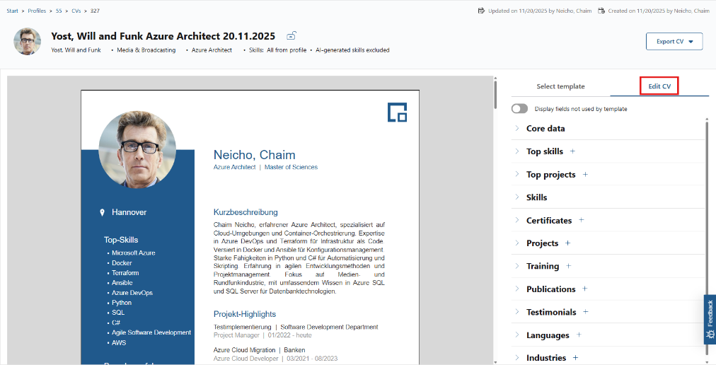
Task: Expand the Publications section
Action: pyautogui.click(x=517, y=289)
